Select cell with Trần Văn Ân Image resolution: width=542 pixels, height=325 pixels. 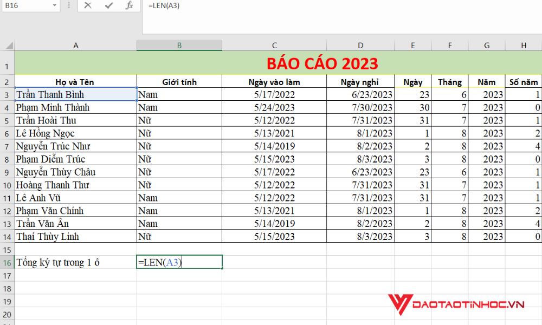[x=76, y=224]
